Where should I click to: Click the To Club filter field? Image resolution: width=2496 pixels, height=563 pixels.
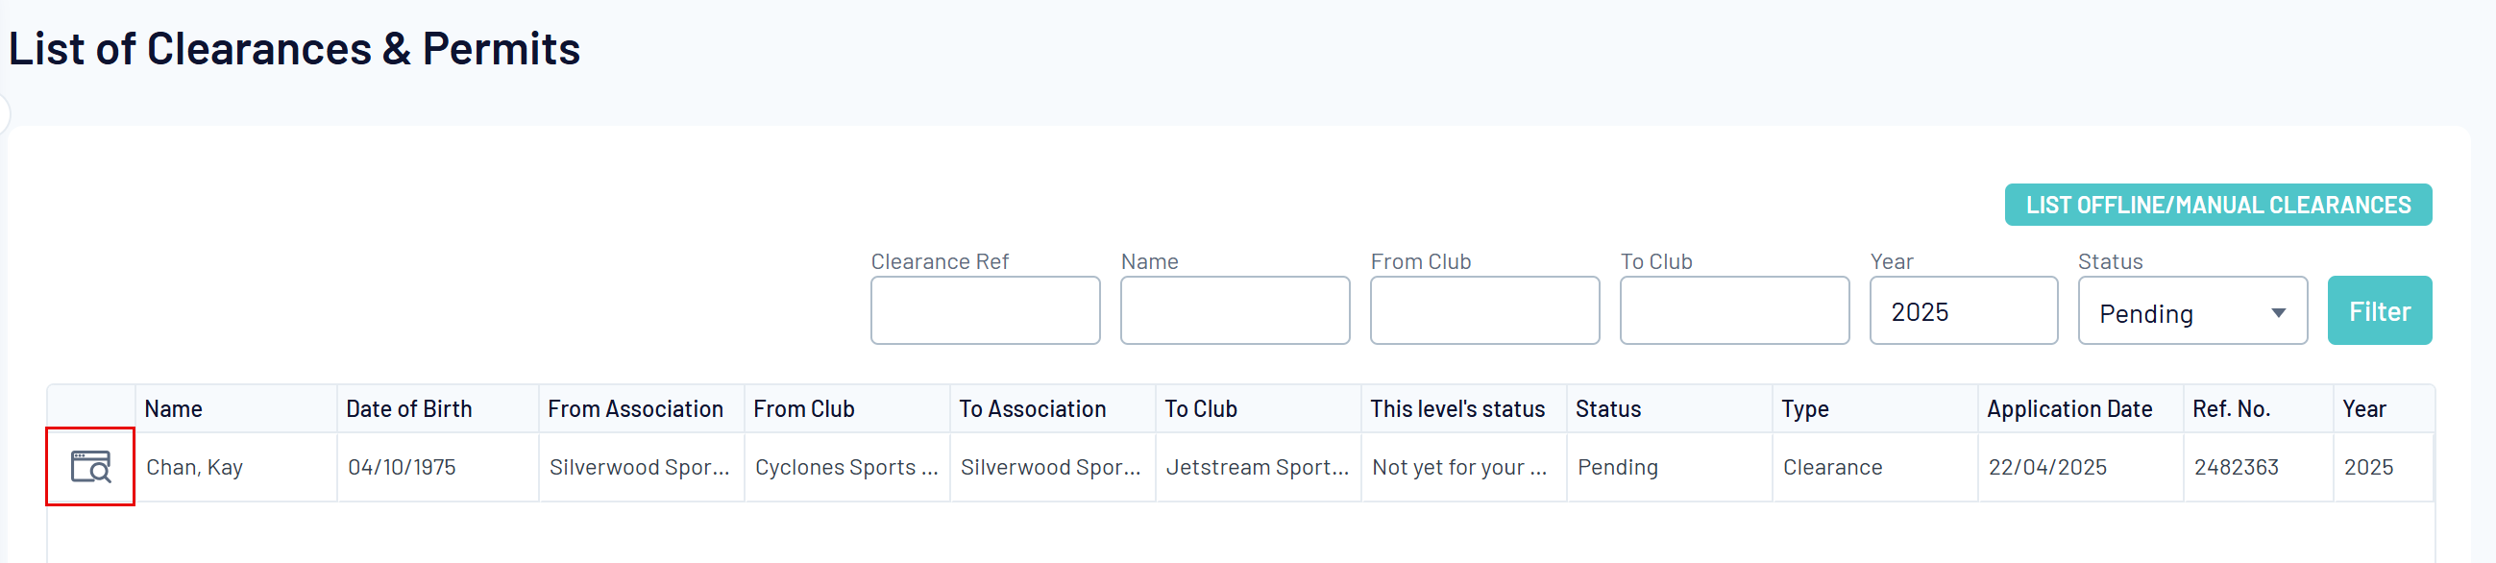(x=1733, y=311)
